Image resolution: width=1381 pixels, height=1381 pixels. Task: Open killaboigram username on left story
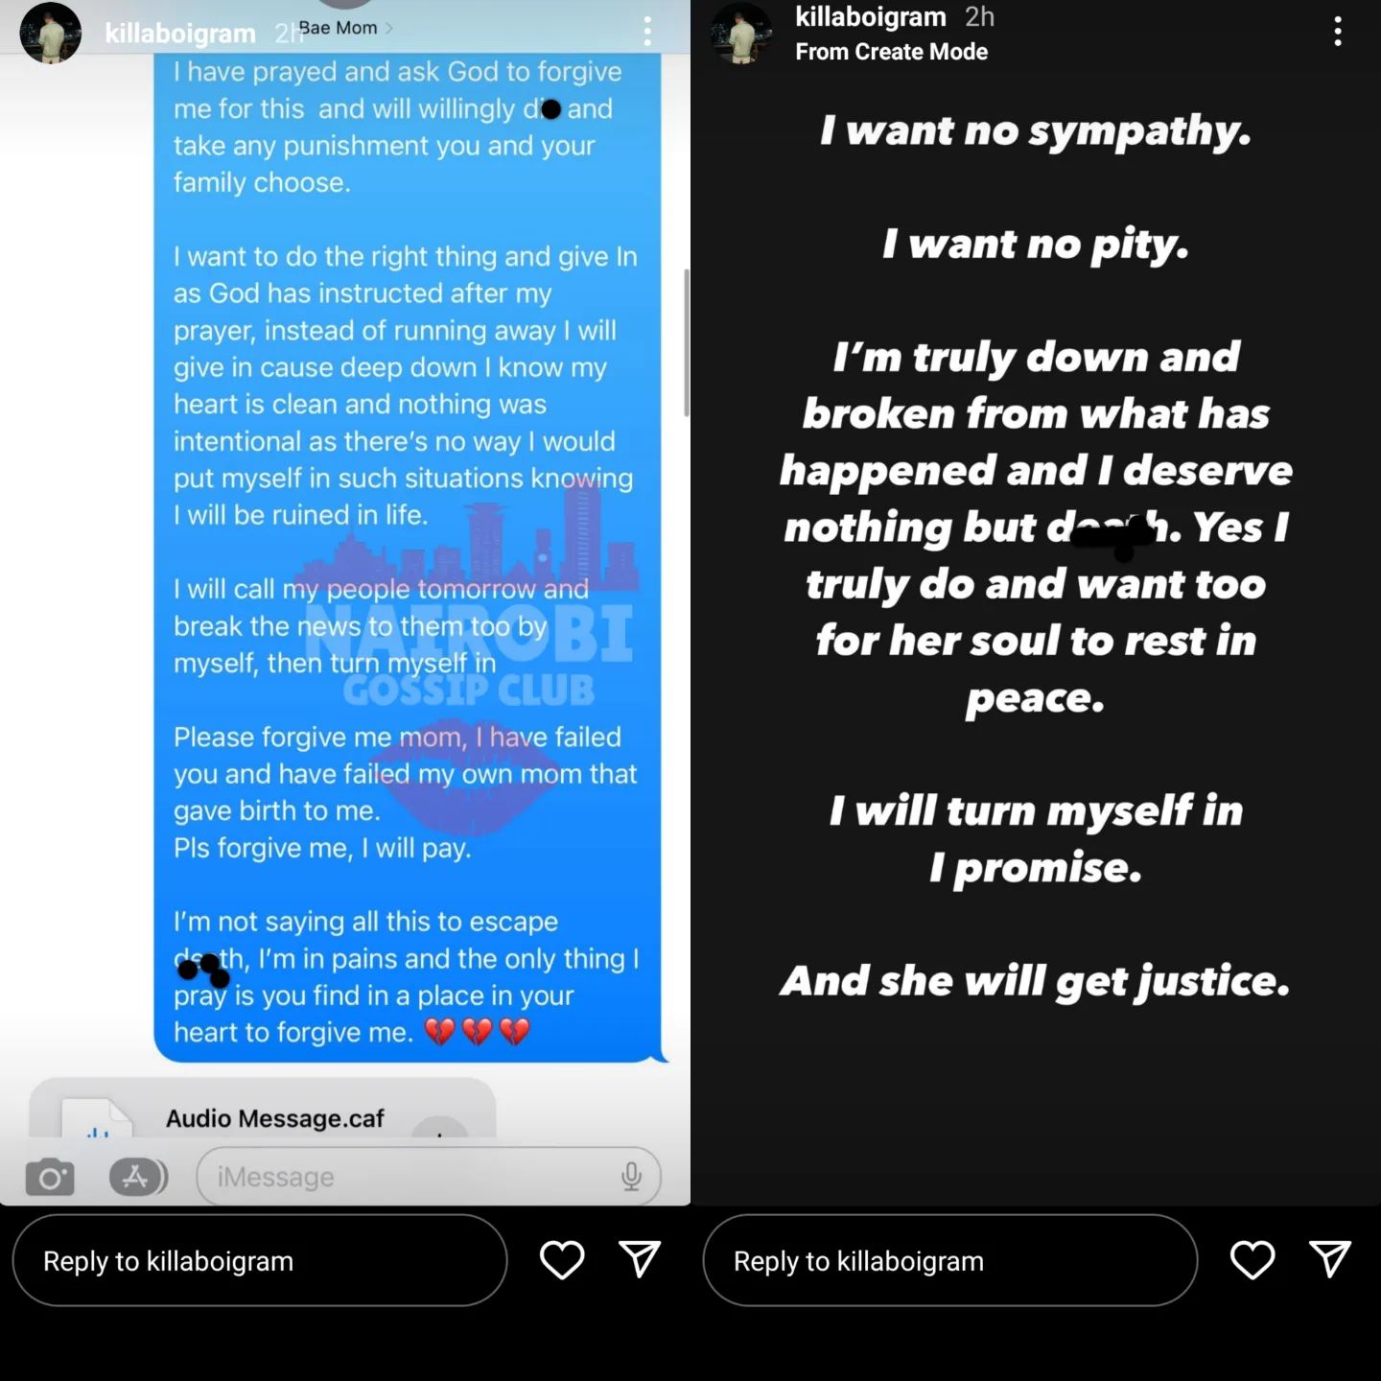(x=180, y=34)
